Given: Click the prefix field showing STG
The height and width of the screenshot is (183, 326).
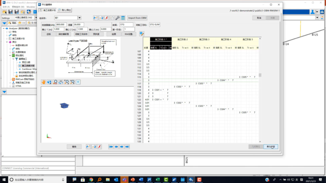Looking at the screenshot, I should 126,25.
